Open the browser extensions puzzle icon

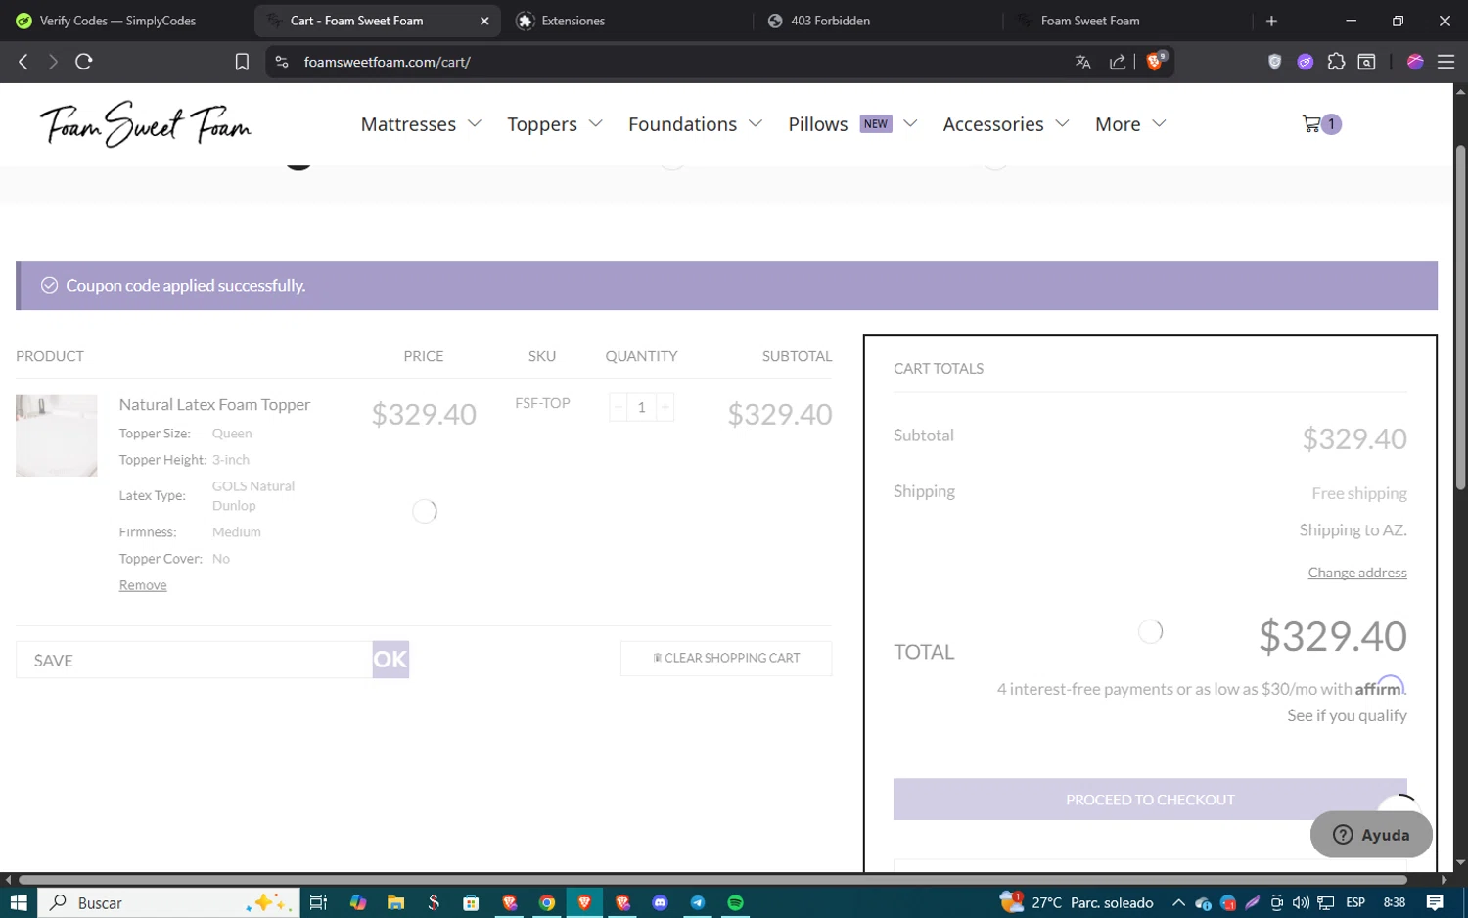(1336, 62)
